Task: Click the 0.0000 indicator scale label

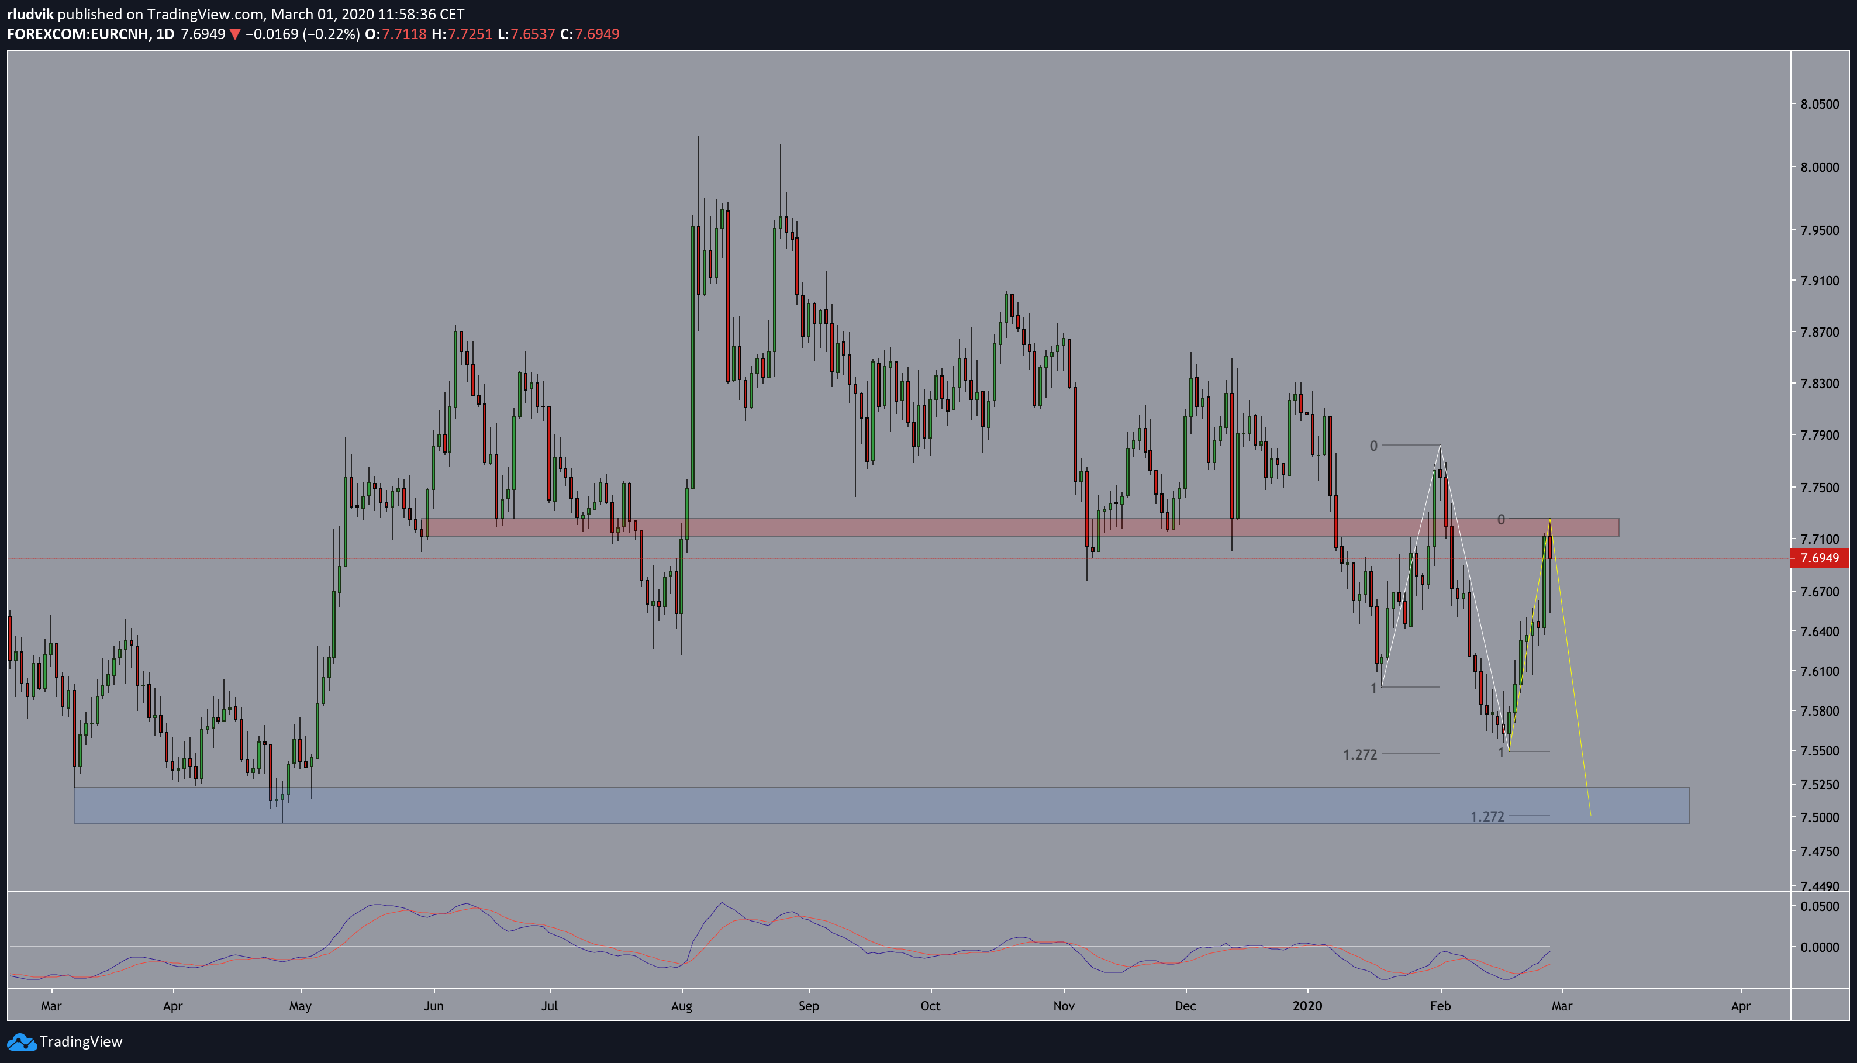Action: [1820, 948]
